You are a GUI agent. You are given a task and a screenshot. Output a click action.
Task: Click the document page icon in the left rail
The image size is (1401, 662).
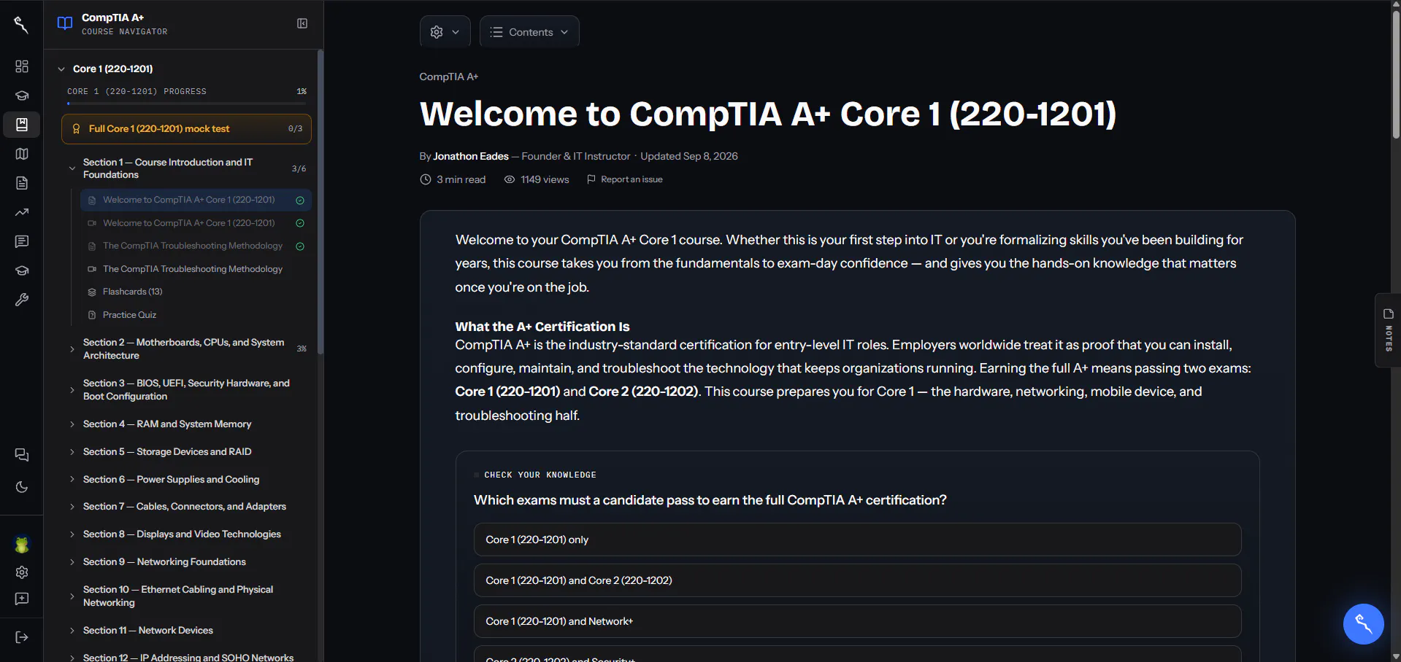(x=22, y=183)
